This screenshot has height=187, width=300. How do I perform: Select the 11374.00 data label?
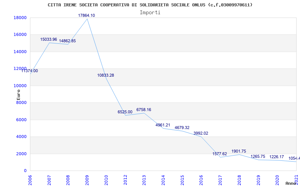30,71
